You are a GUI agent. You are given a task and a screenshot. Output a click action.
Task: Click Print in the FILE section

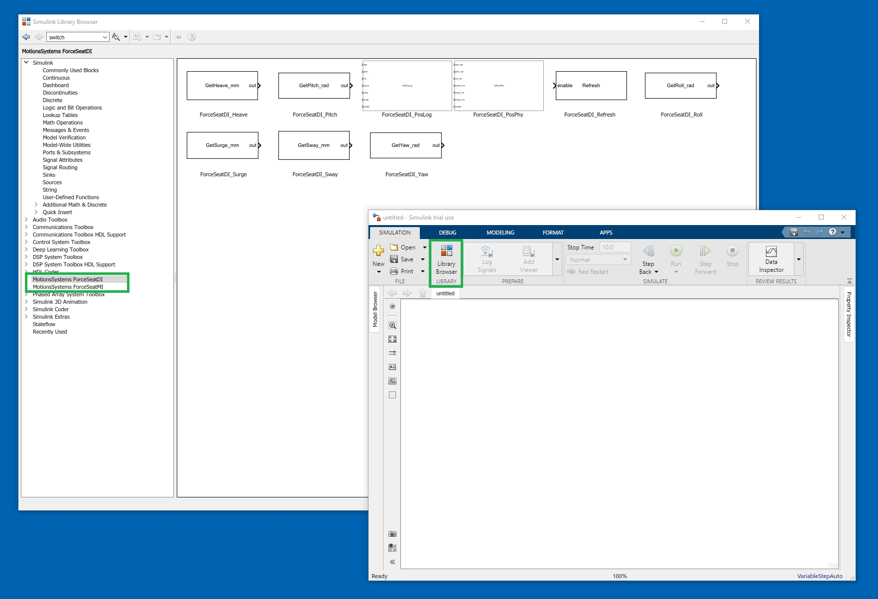[402, 271]
